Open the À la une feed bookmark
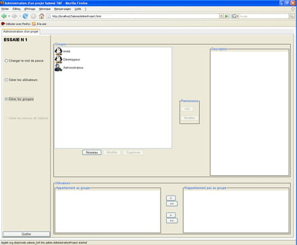This screenshot has height=245, width=297. coord(39,24)
